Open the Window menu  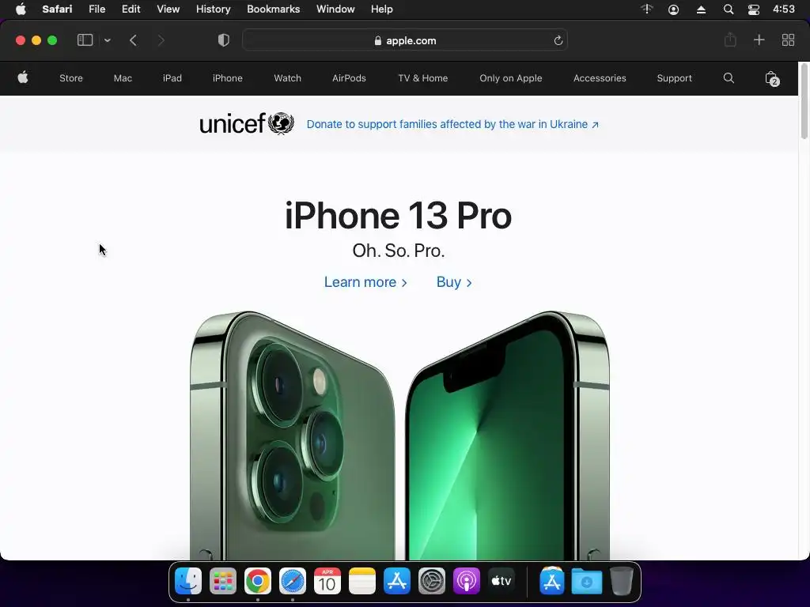click(x=335, y=9)
